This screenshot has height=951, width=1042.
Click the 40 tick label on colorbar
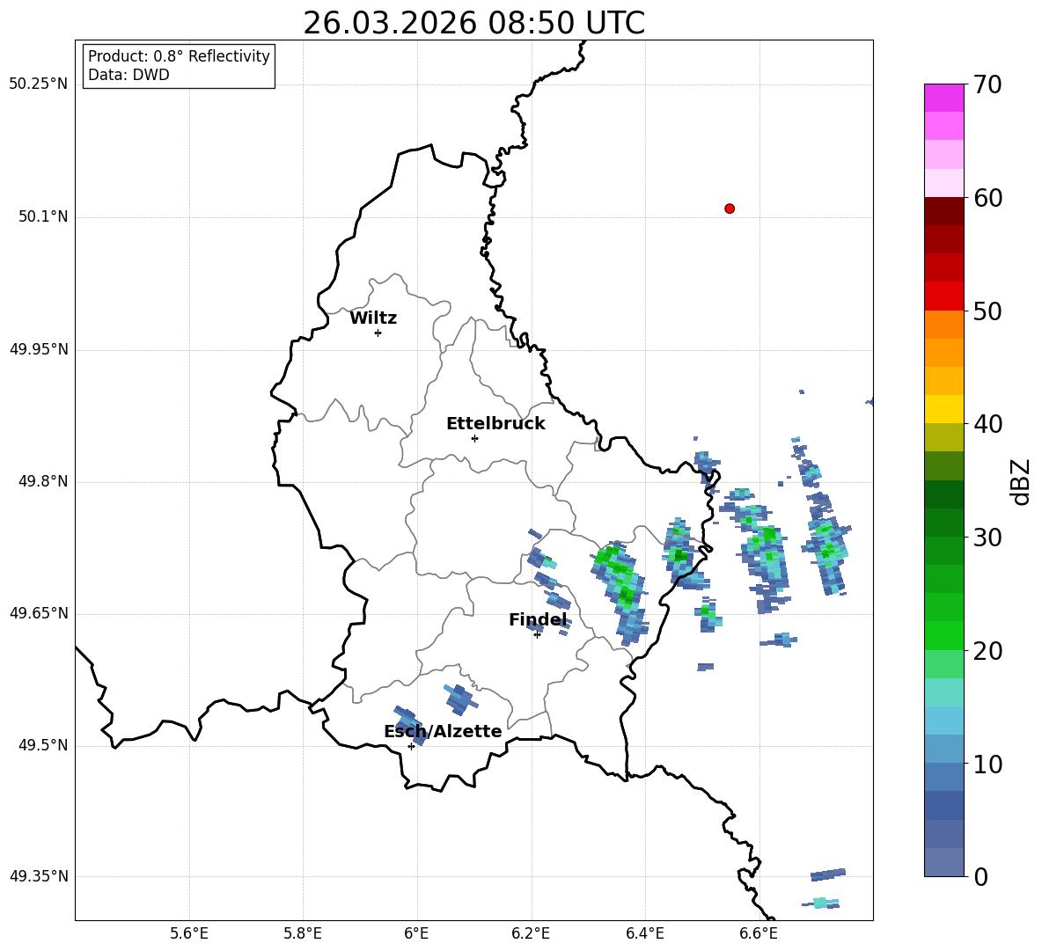coord(987,424)
